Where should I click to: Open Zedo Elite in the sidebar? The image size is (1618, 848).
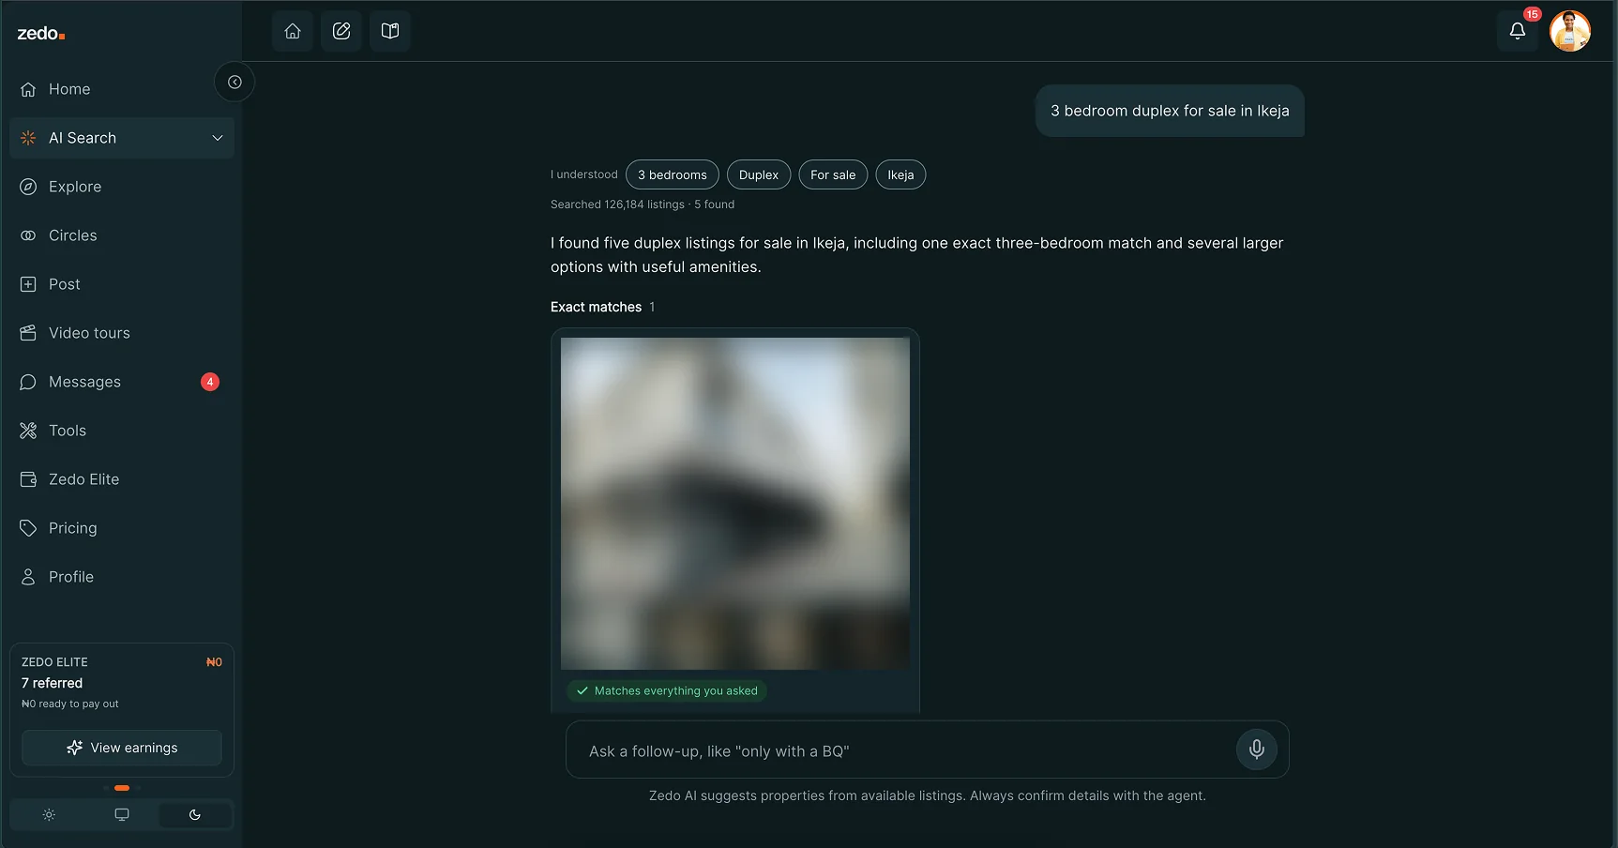[122, 479]
